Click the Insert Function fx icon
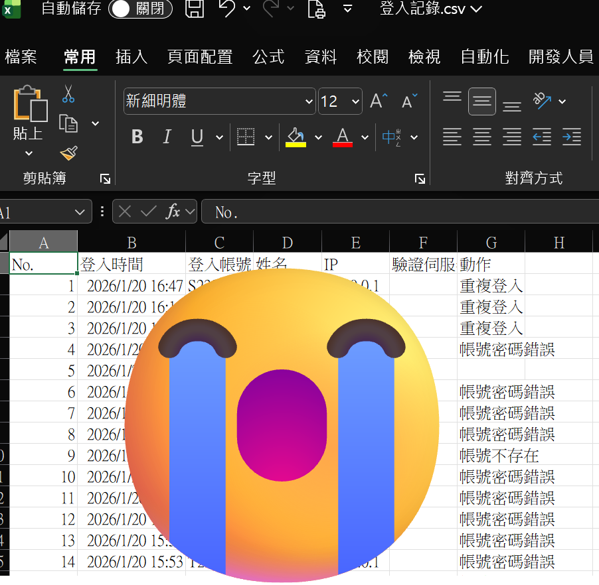The width and height of the screenshot is (599, 585). pyautogui.click(x=173, y=211)
